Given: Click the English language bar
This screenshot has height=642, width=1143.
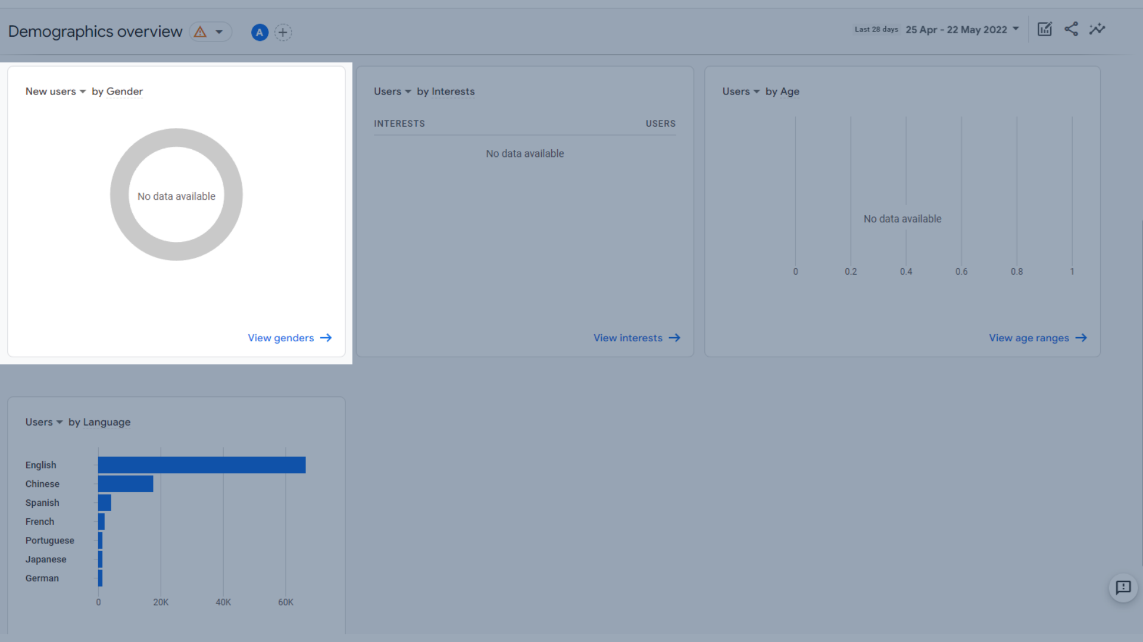Looking at the screenshot, I should [x=202, y=465].
